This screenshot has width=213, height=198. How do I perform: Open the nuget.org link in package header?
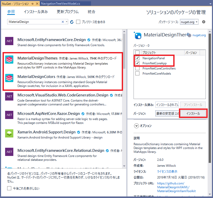pos(199,35)
